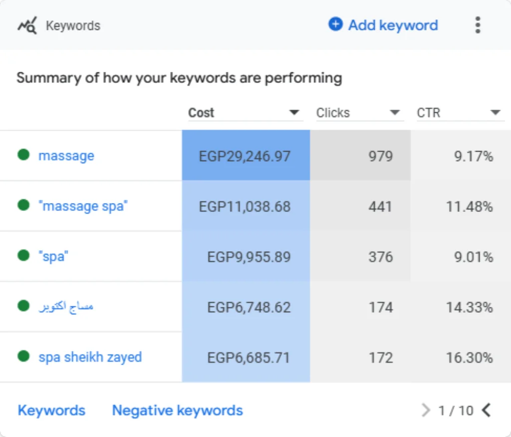The height and width of the screenshot is (437, 511).
Task: Open the spa sheikh zayed keyword link
Action: click(x=90, y=357)
